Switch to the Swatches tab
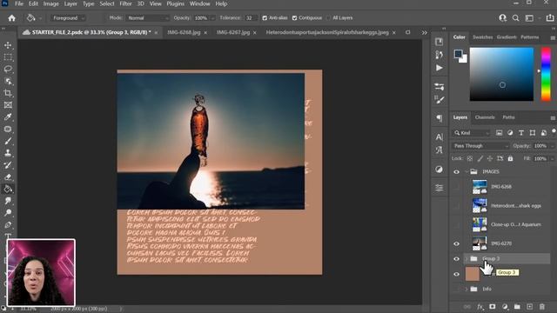 482,37
